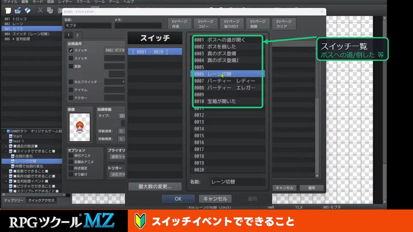Viewport: 413px width, 232px height.
Task: Click the Save Project floppy icon
Action: click(x=28, y=10)
